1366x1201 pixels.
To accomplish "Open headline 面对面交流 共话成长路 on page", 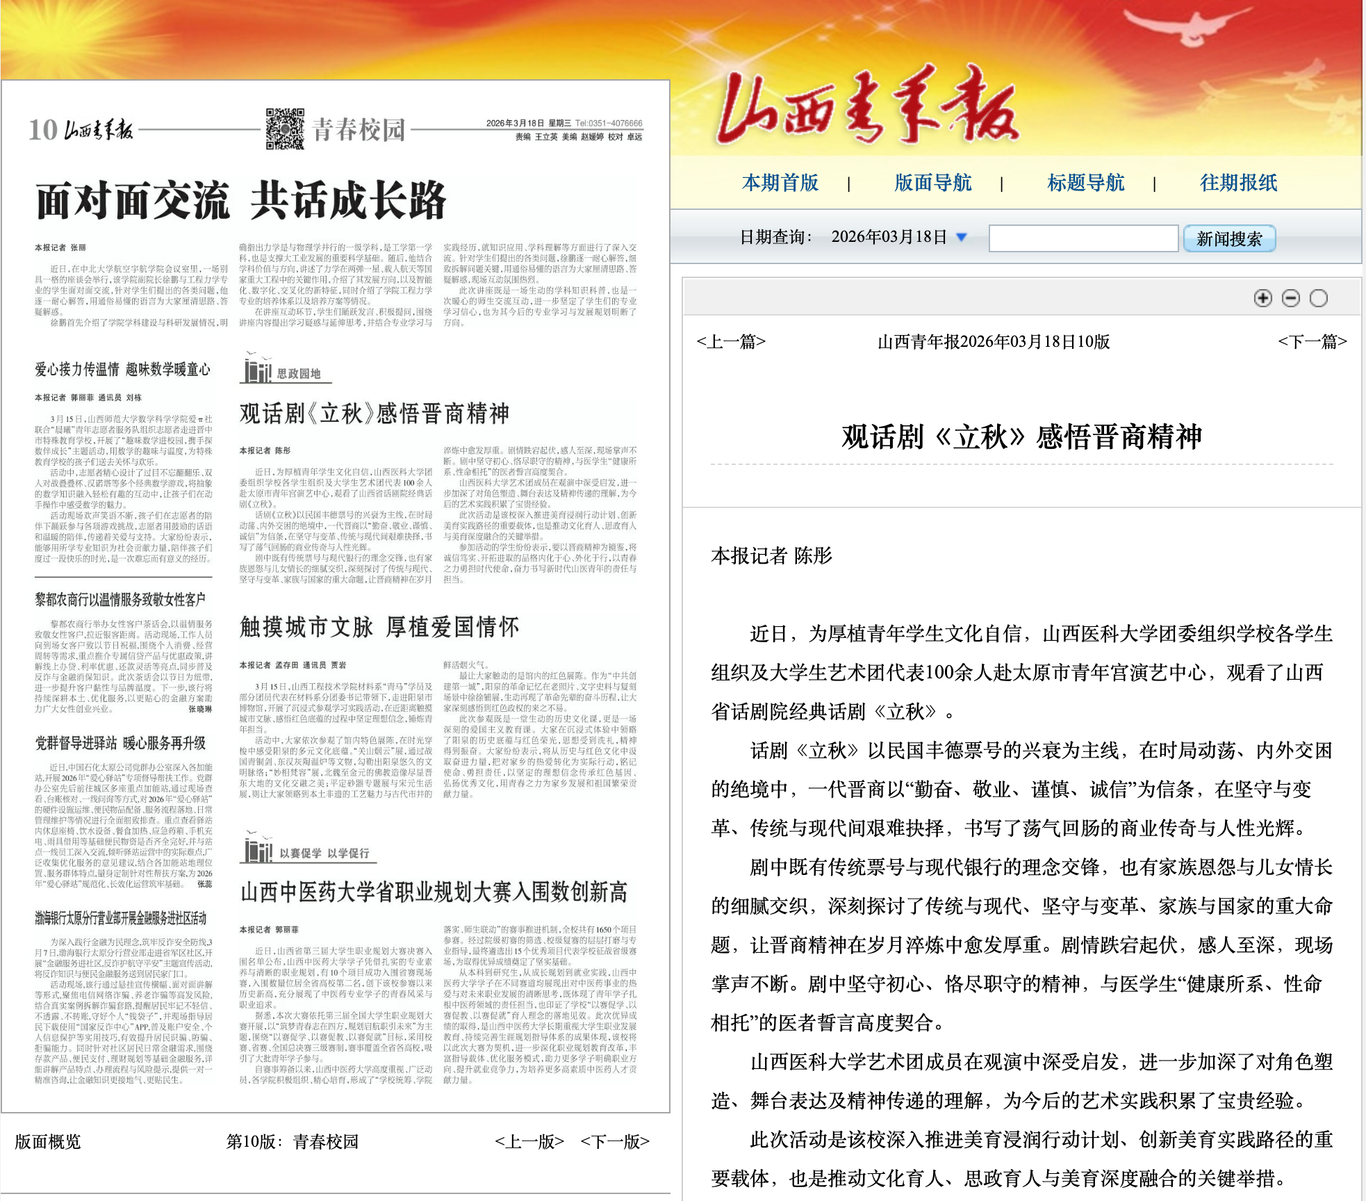I will (x=240, y=201).
